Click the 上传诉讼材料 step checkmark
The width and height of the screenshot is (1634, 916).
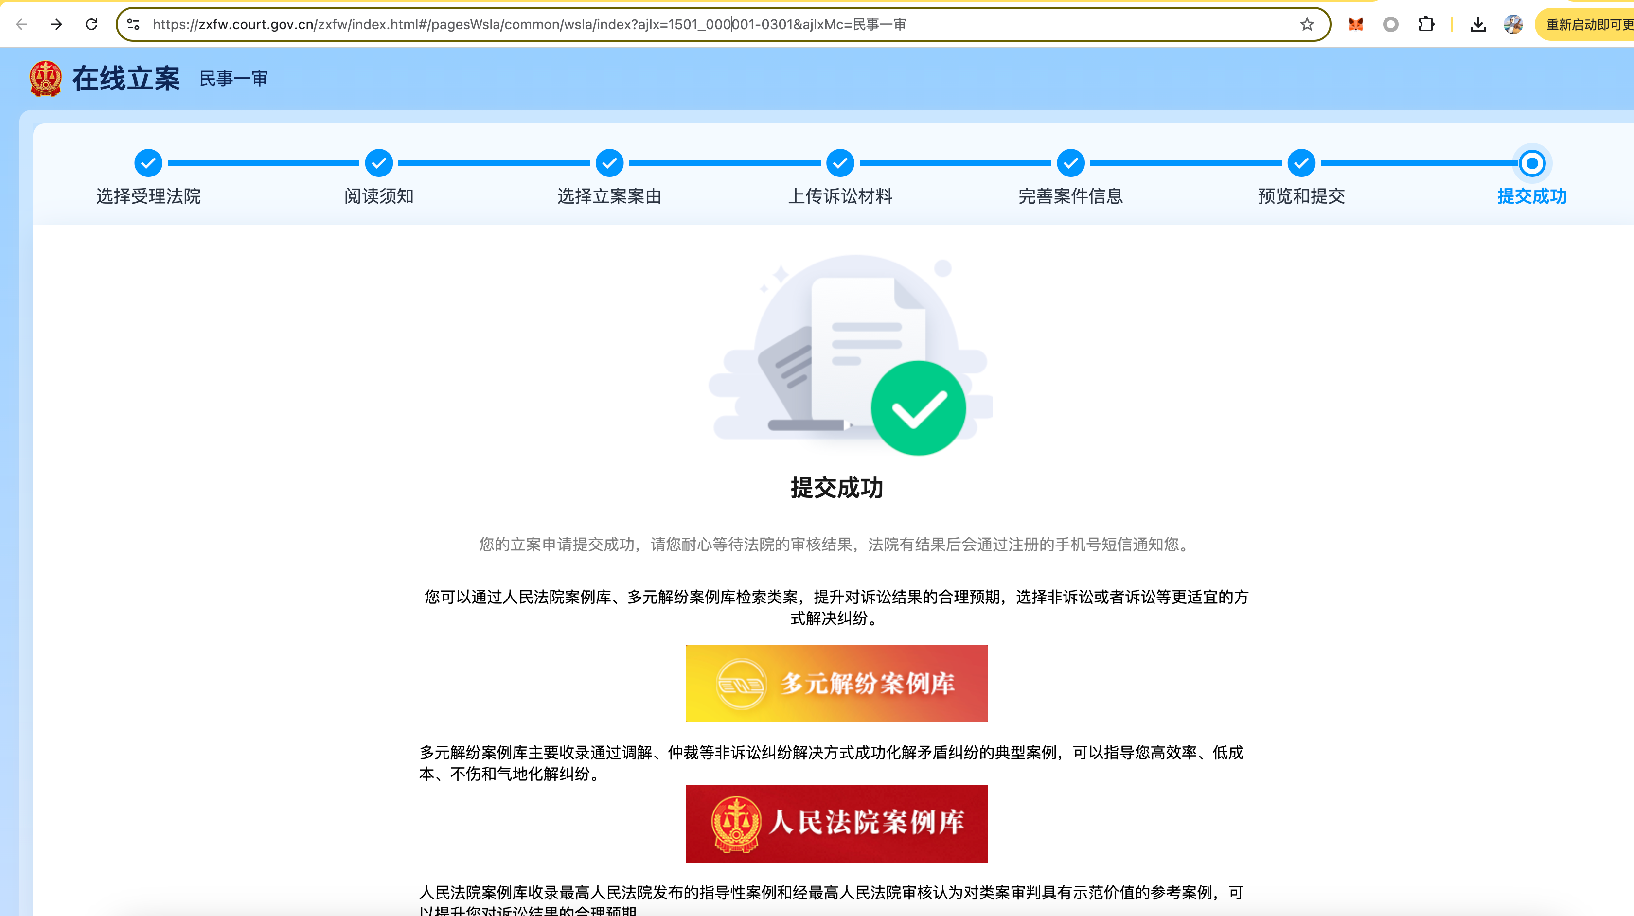tap(840, 163)
